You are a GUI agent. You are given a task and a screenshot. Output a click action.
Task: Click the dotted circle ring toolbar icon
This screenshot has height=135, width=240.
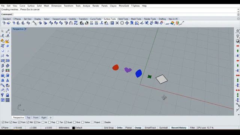pos(122,23)
